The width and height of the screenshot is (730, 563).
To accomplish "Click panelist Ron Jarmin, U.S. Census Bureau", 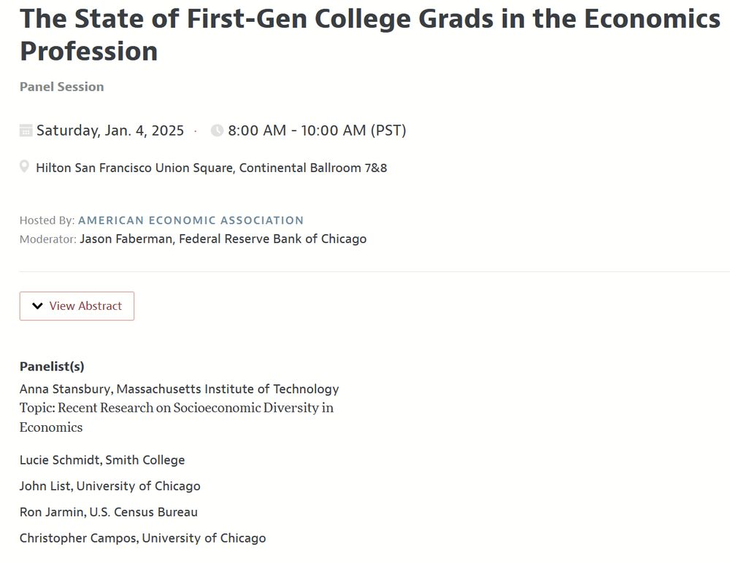I will coord(109,512).
